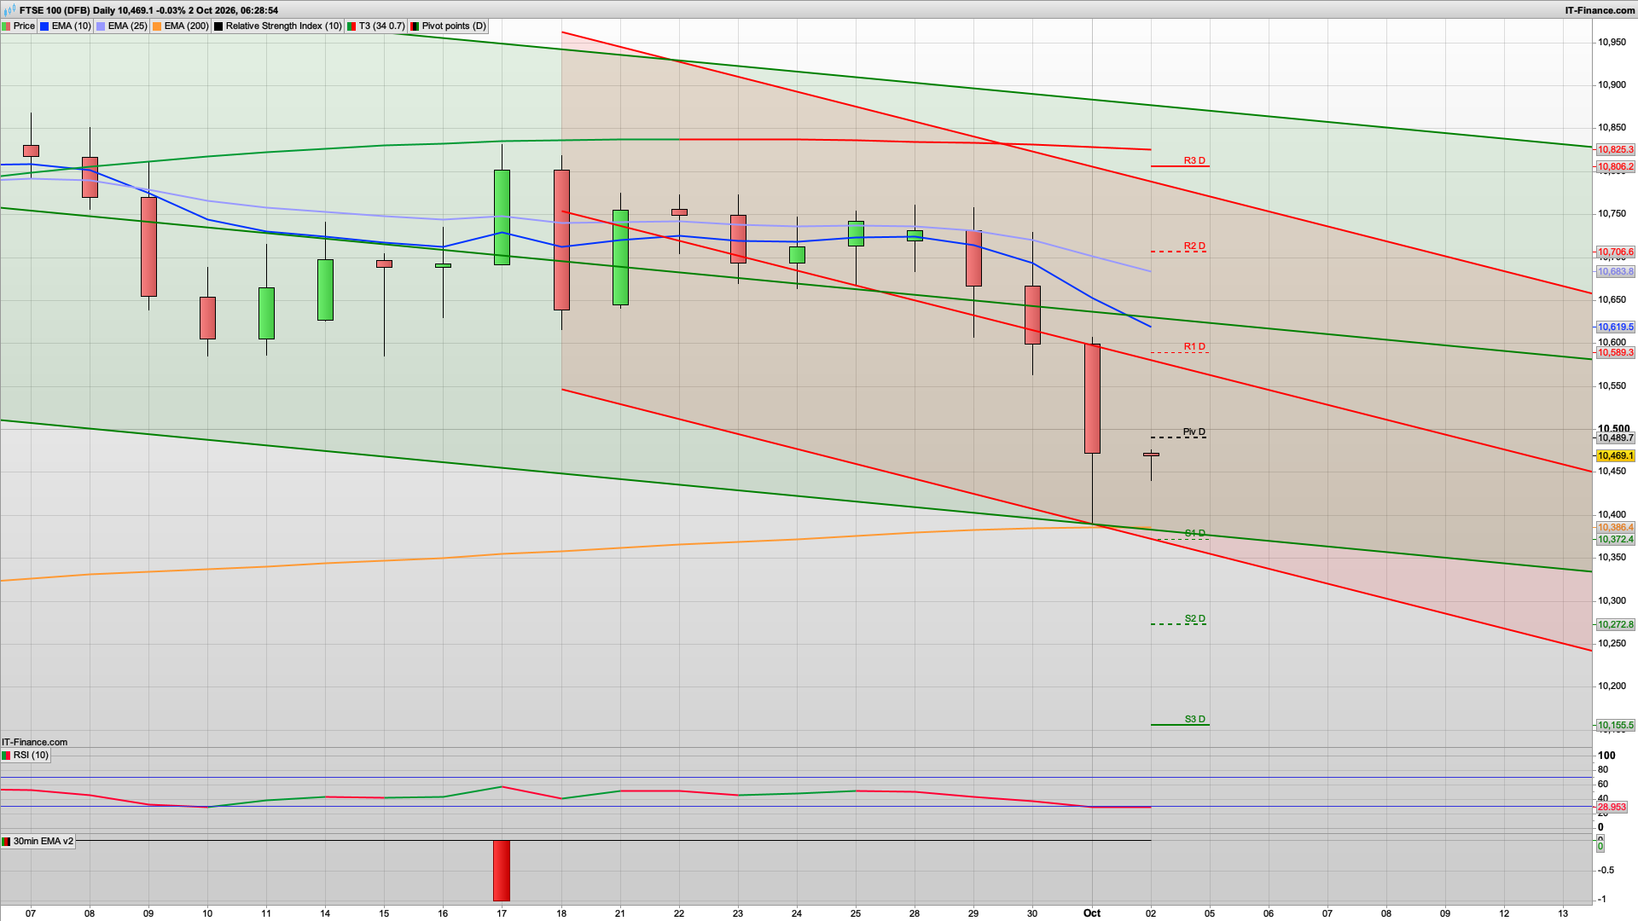Click the red 30min EMA histogram bar
Screen dimensions: 1638x921
point(502,871)
